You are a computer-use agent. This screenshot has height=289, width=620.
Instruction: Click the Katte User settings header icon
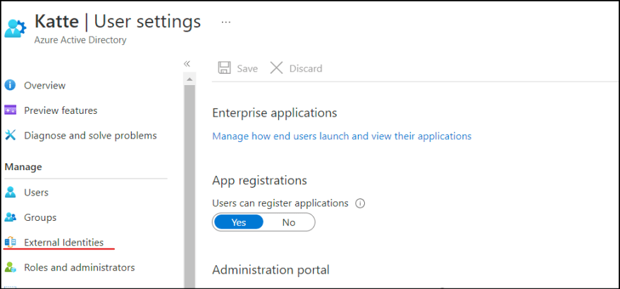(x=15, y=28)
